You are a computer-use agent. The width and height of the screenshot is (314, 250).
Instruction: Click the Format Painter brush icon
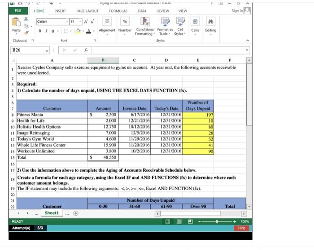pos(26,32)
